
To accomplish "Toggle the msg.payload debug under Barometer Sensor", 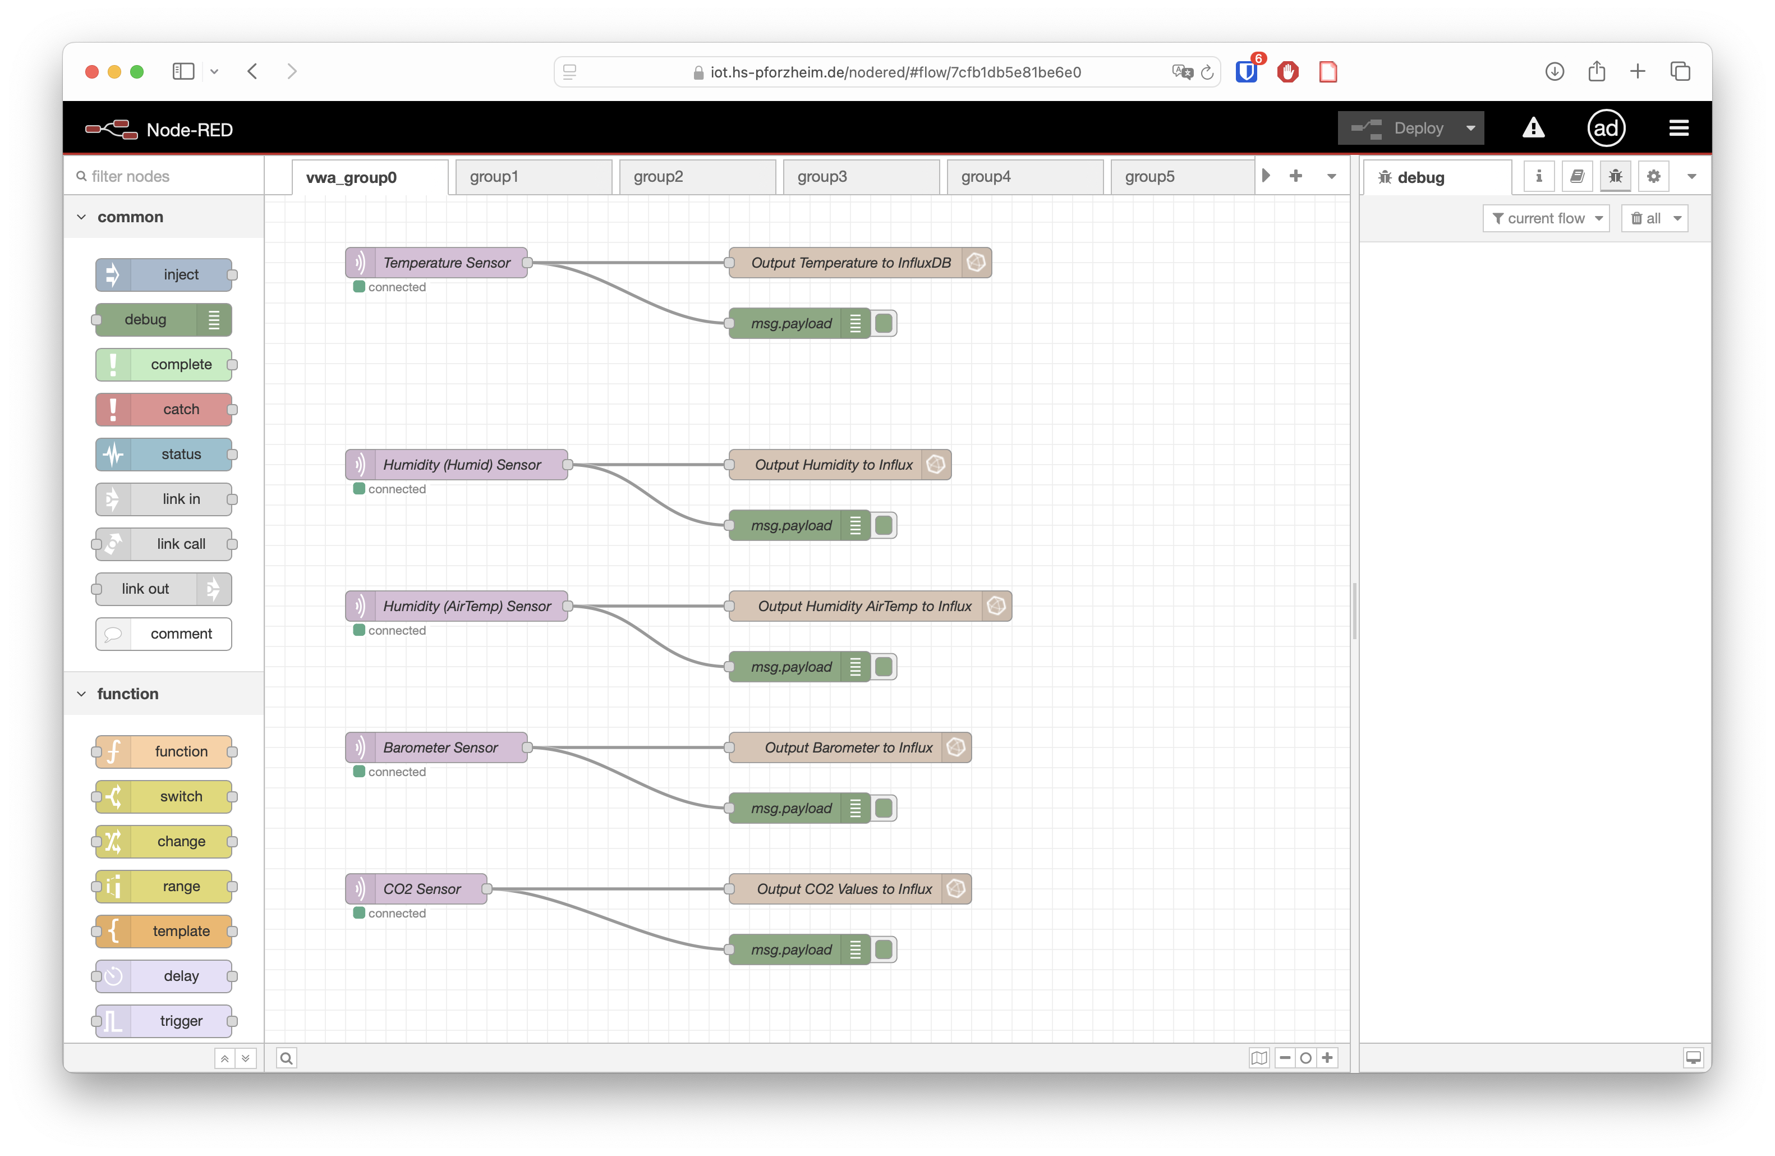I will tap(885, 808).
